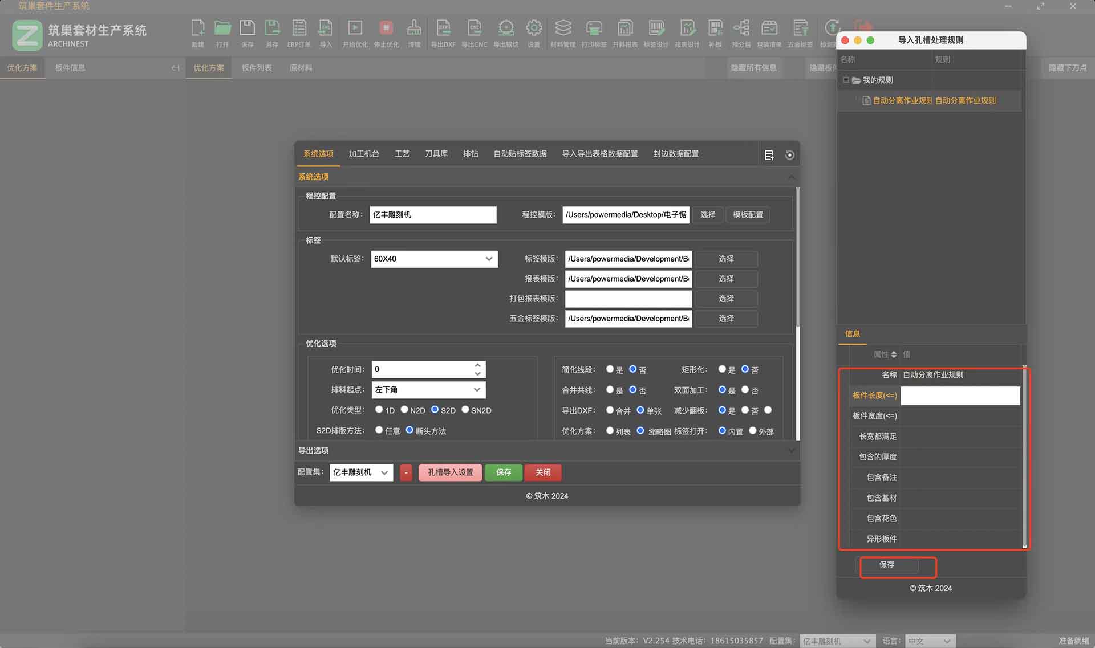Open the 封边数据配置 tab
The width and height of the screenshot is (1095, 648).
[x=676, y=154]
